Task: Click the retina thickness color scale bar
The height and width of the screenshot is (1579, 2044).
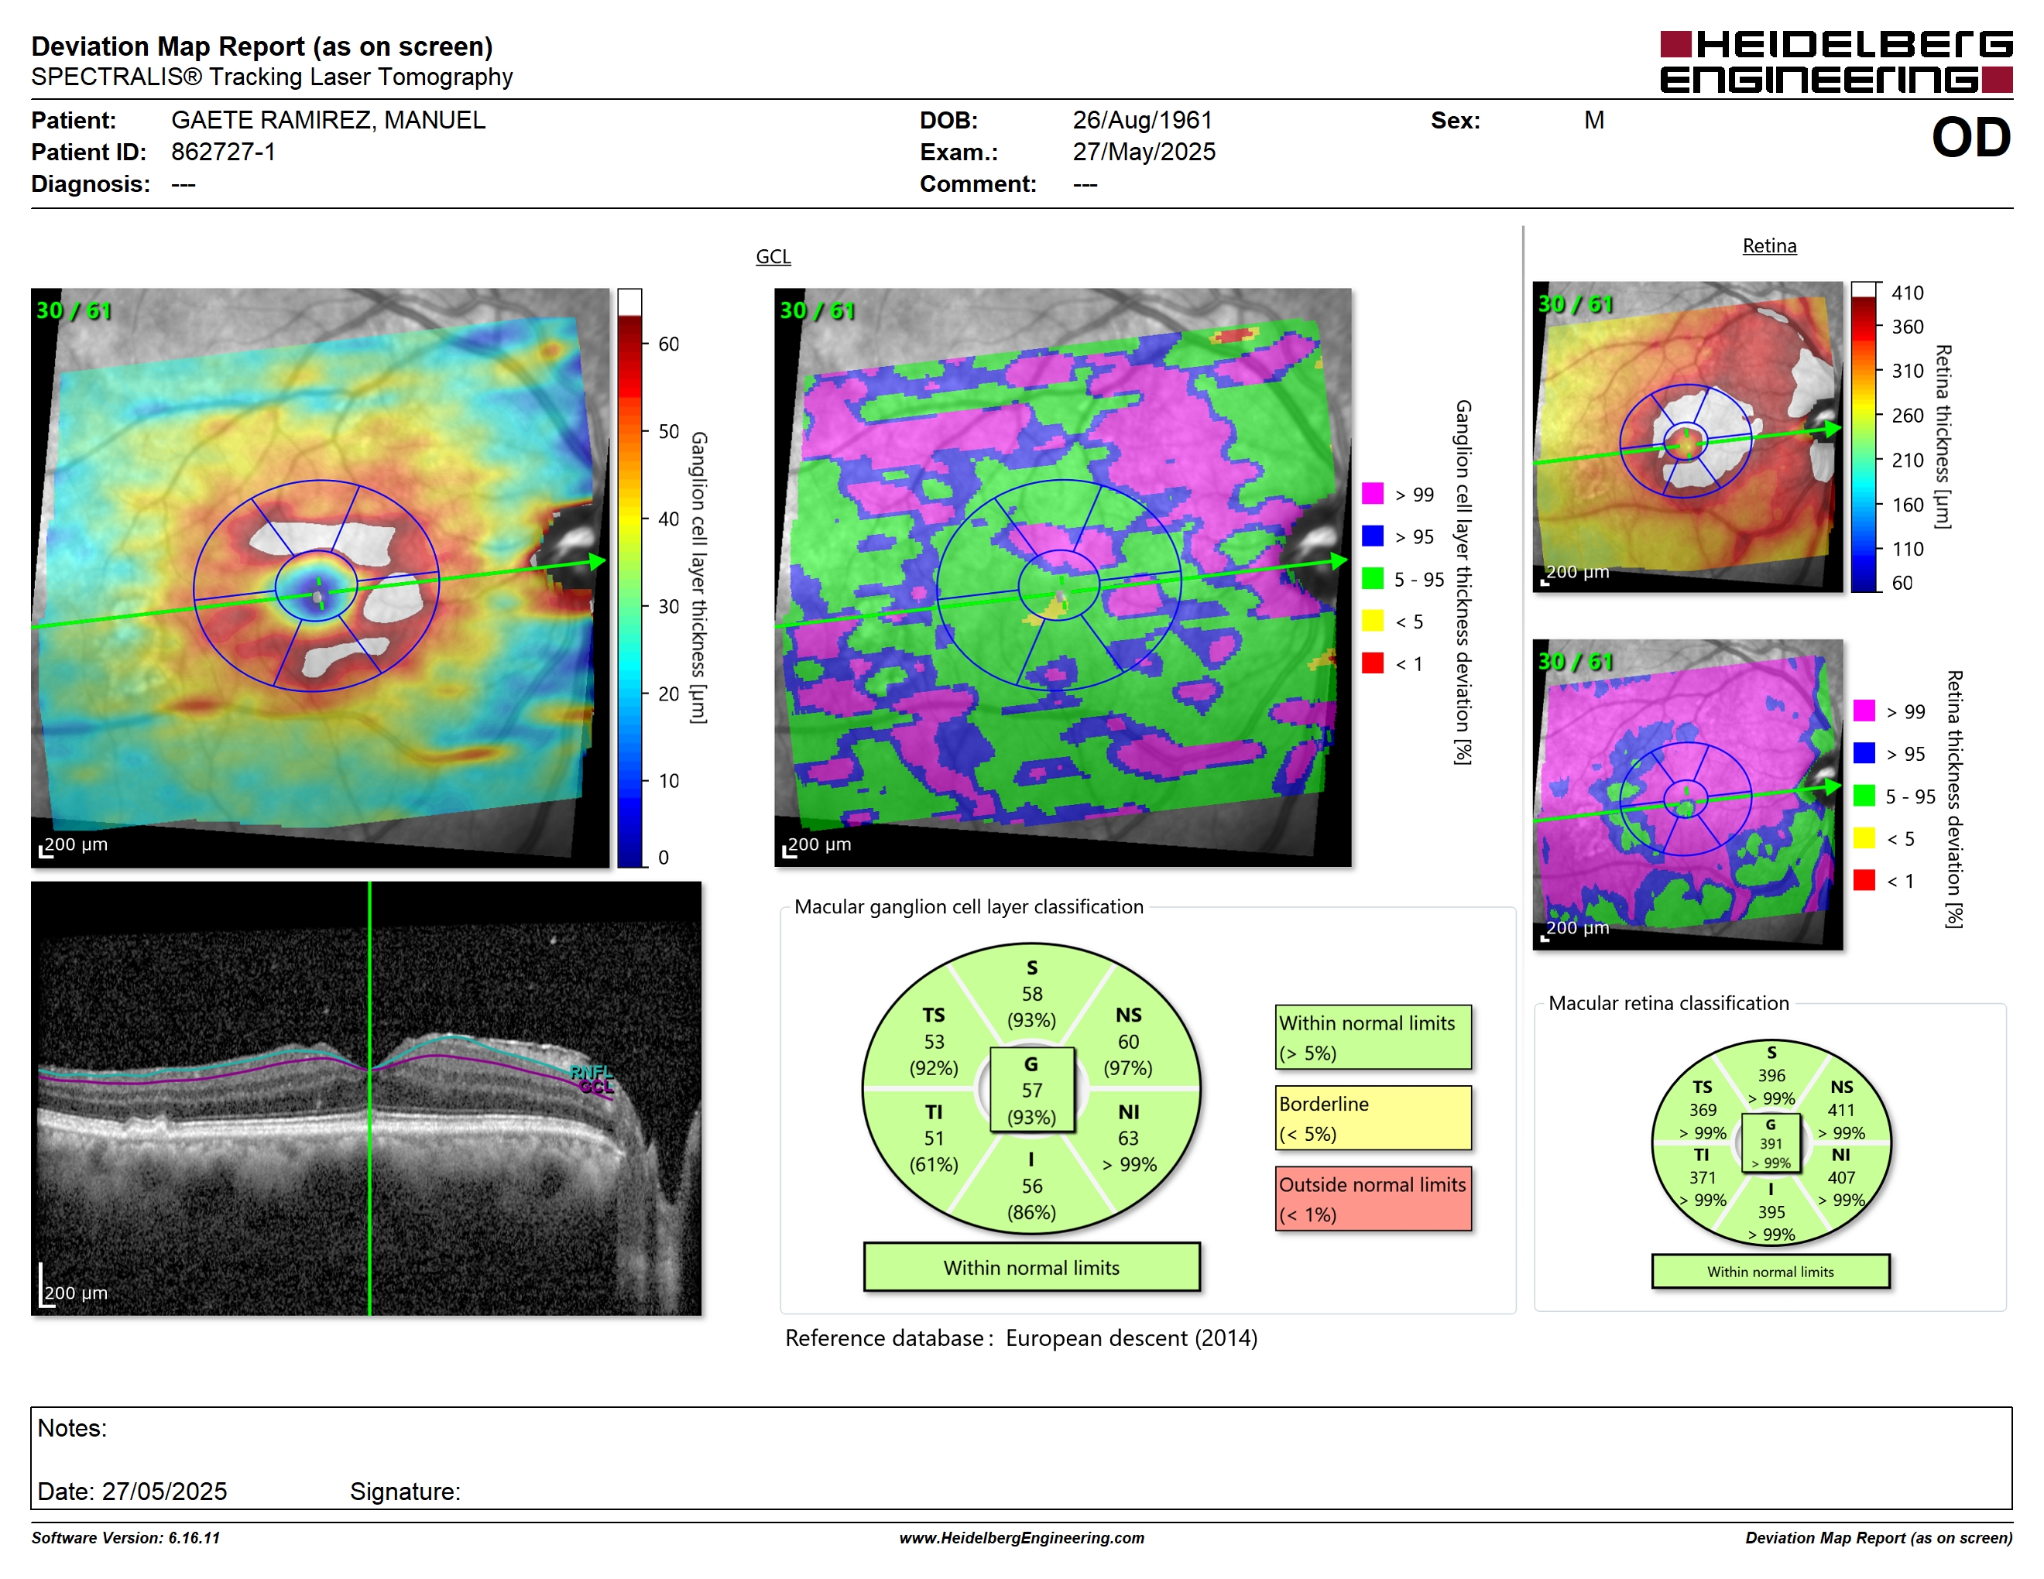Action: (x=1864, y=436)
